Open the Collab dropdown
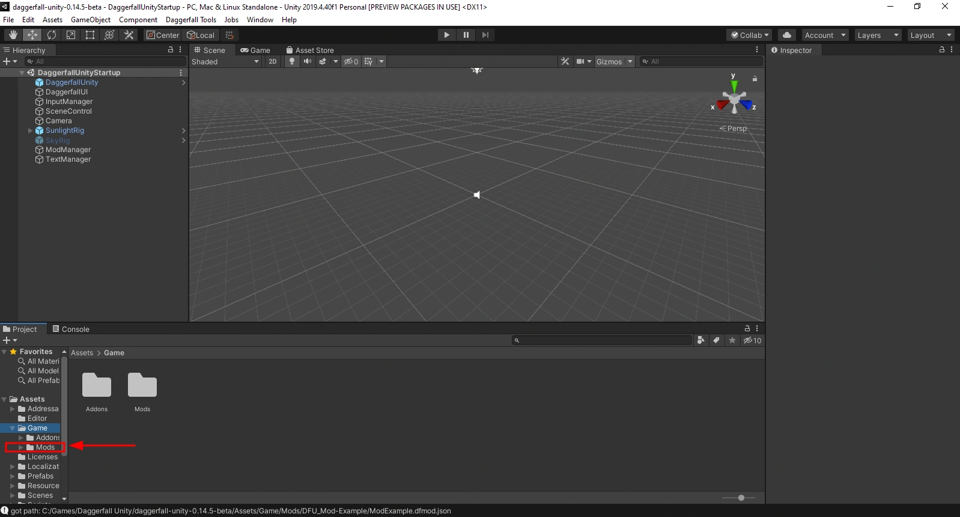The image size is (960, 517). pyautogui.click(x=750, y=35)
